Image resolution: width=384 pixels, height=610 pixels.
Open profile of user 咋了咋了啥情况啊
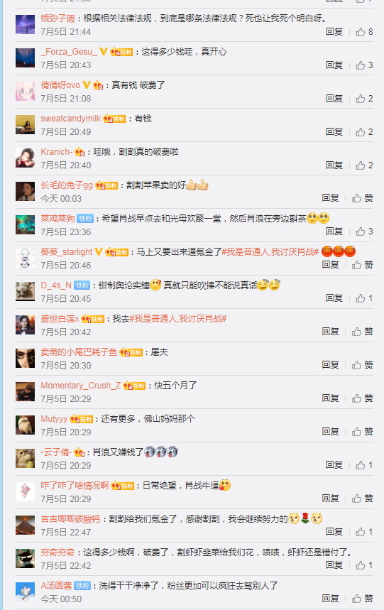pyautogui.click(x=75, y=486)
